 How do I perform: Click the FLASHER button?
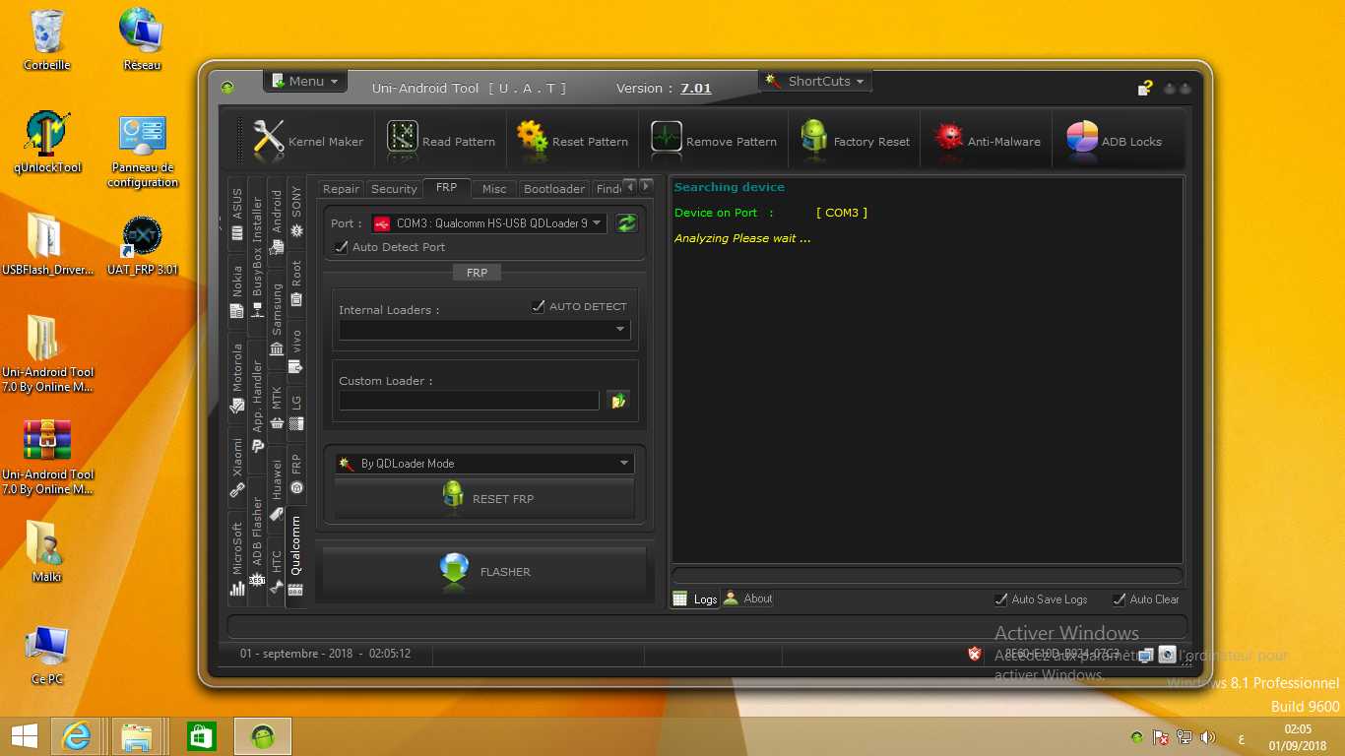coord(484,571)
